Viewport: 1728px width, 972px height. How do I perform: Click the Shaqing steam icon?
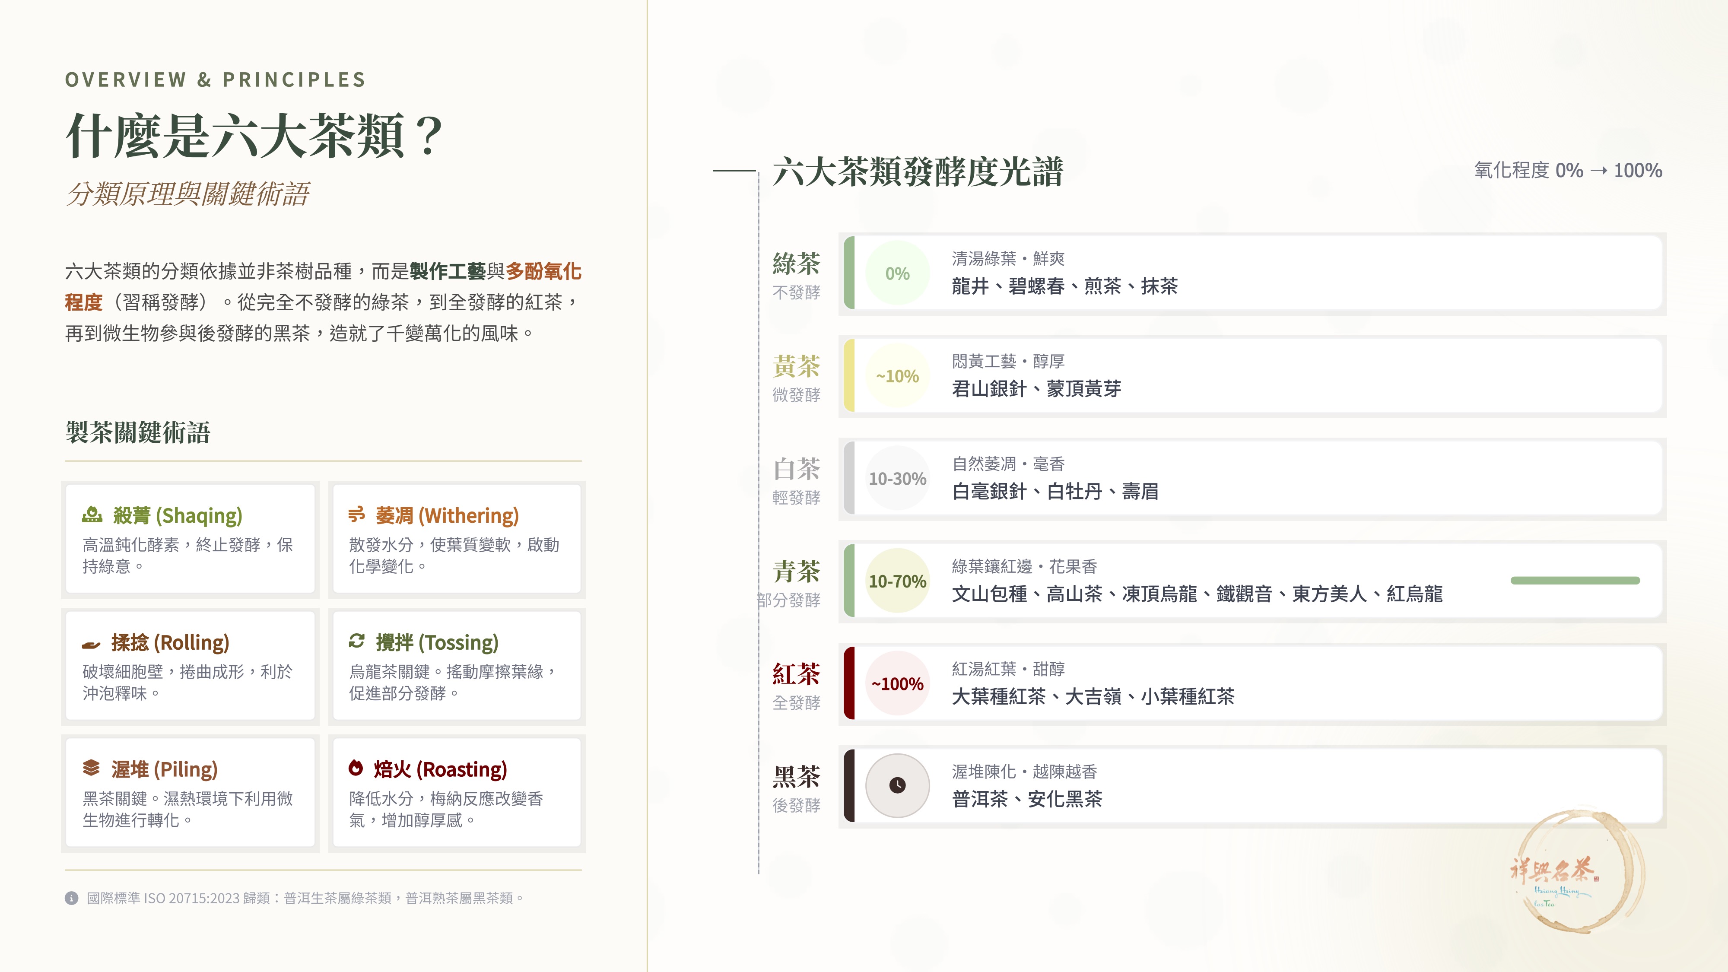(92, 515)
